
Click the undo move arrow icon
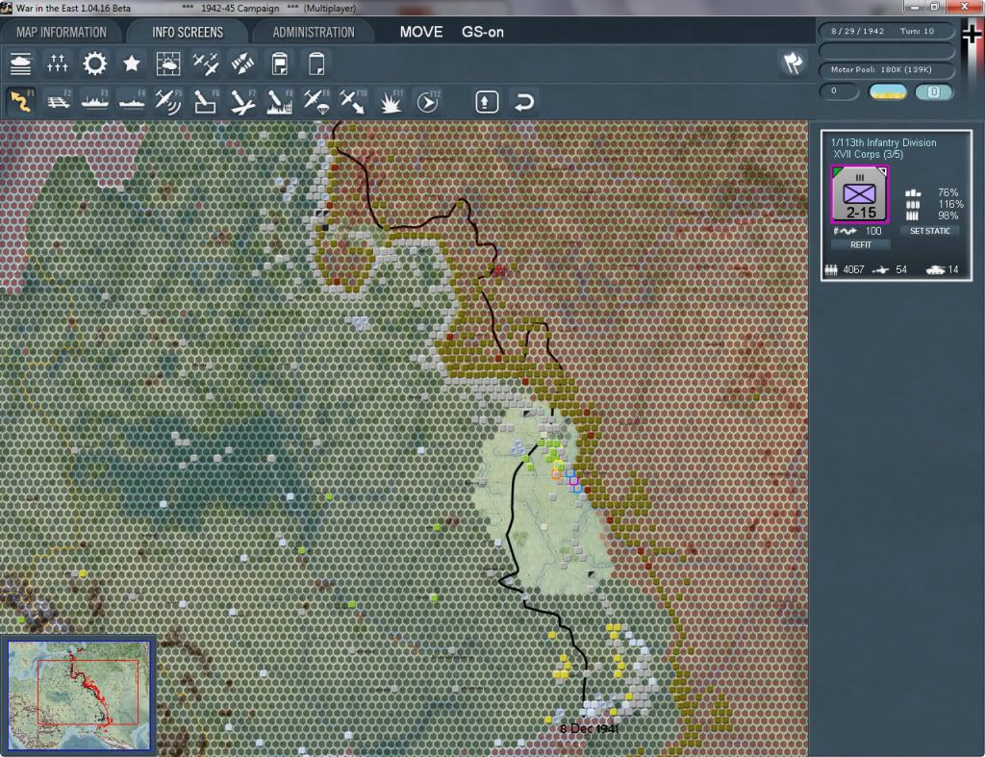tap(524, 102)
